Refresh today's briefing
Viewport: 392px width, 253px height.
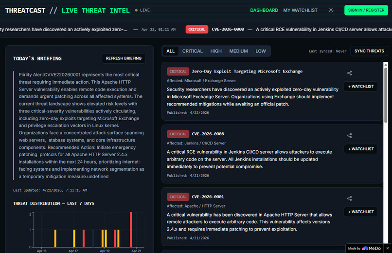coord(124,58)
